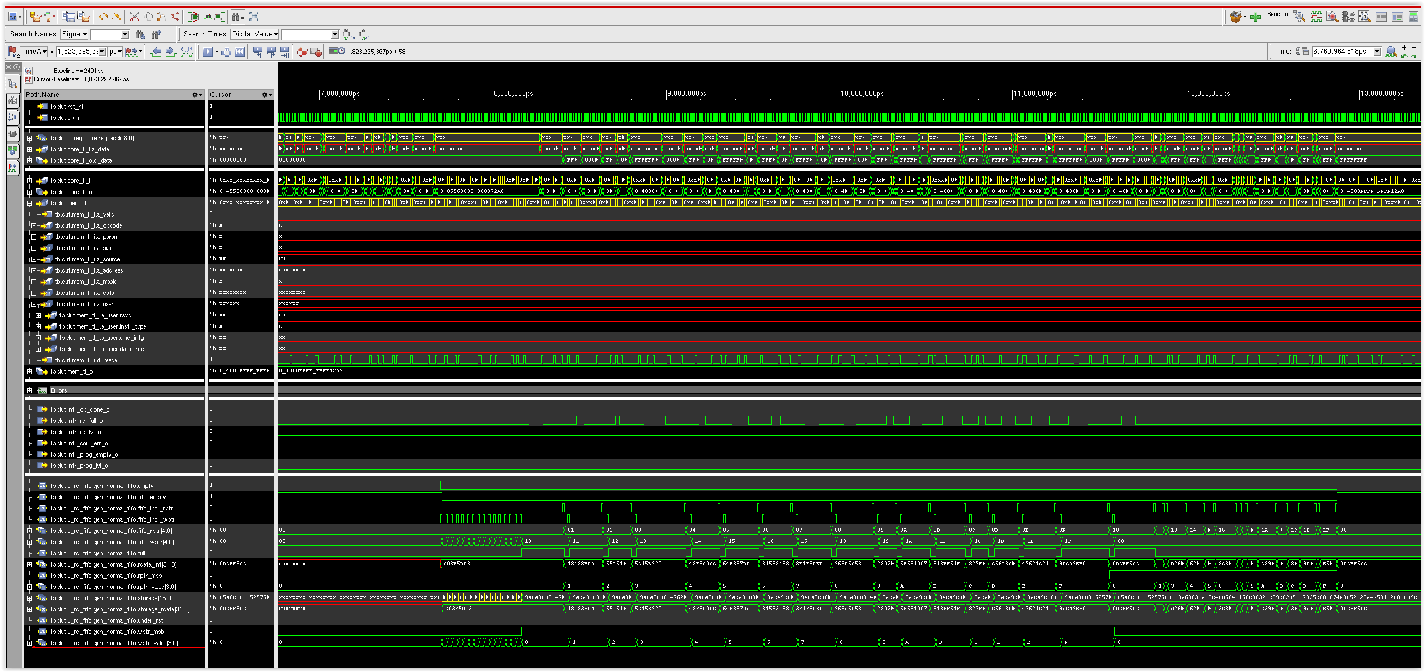Click the Search Names binoculars-down icon
Screen dimensions: 1425x672
(x=141, y=35)
